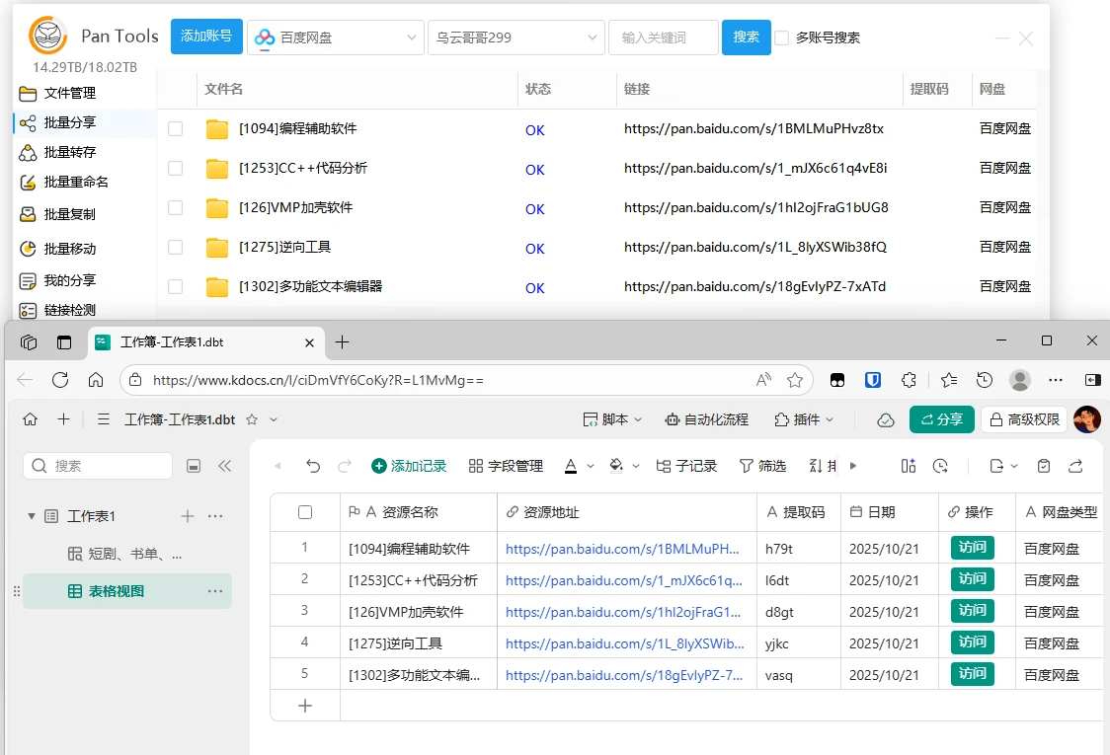The width and height of the screenshot is (1110, 755).
Task: Open the 百度网盘 drive type dropdown
Action: (x=336, y=38)
